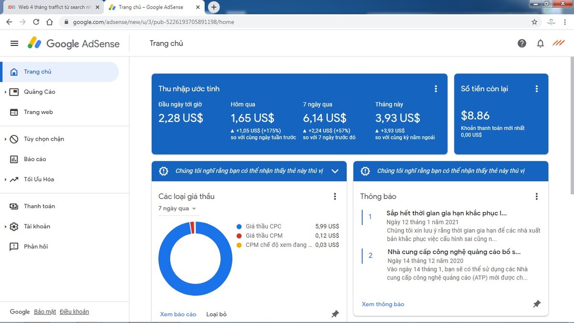
Task: Expand the Tùy chọn chặn section
Action: coord(5,139)
